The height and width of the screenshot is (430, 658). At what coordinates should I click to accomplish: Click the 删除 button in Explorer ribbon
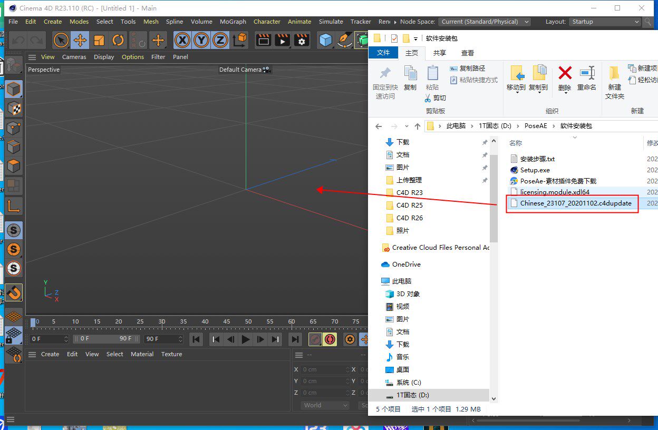pyautogui.click(x=565, y=78)
